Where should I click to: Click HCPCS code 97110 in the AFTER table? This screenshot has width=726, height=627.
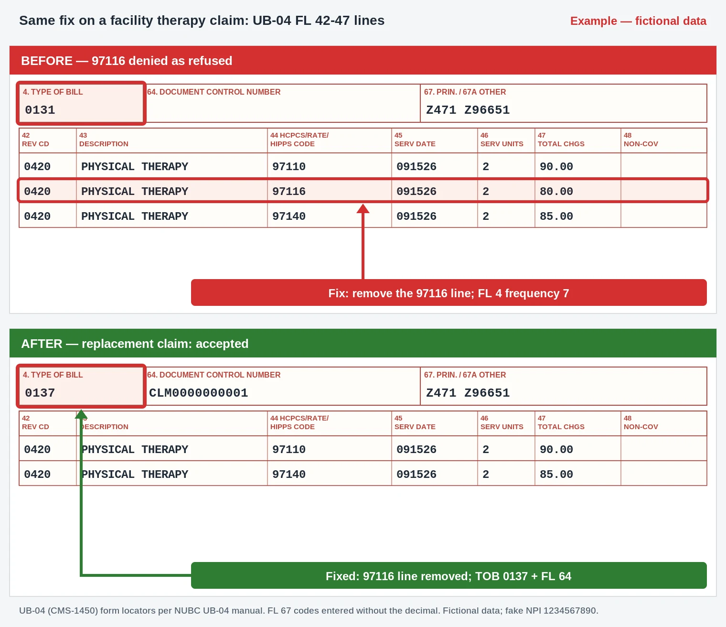point(289,450)
